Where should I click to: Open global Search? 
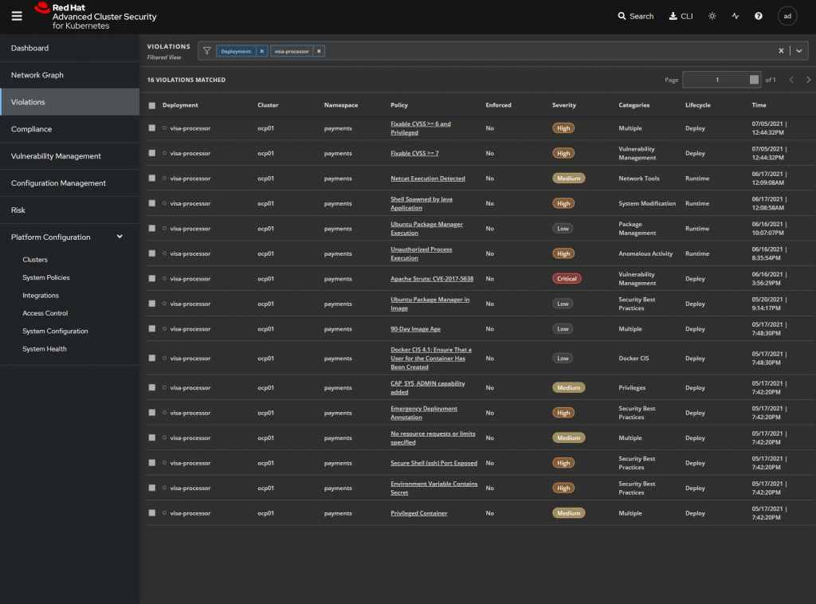635,16
